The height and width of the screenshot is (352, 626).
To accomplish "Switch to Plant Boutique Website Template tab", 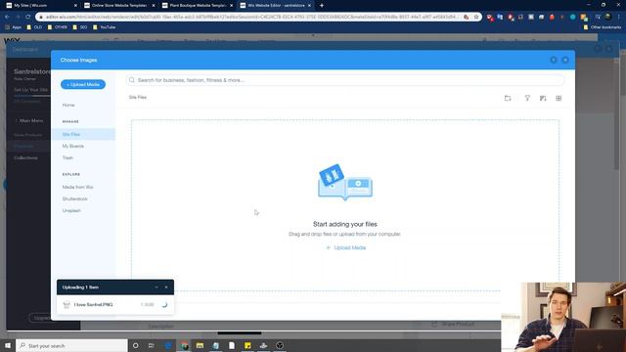I will (x=198, y=6).
